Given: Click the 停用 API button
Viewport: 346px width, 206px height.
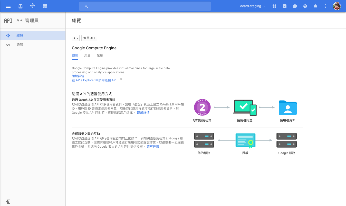Looking at the screenshot, I should 89,38.
